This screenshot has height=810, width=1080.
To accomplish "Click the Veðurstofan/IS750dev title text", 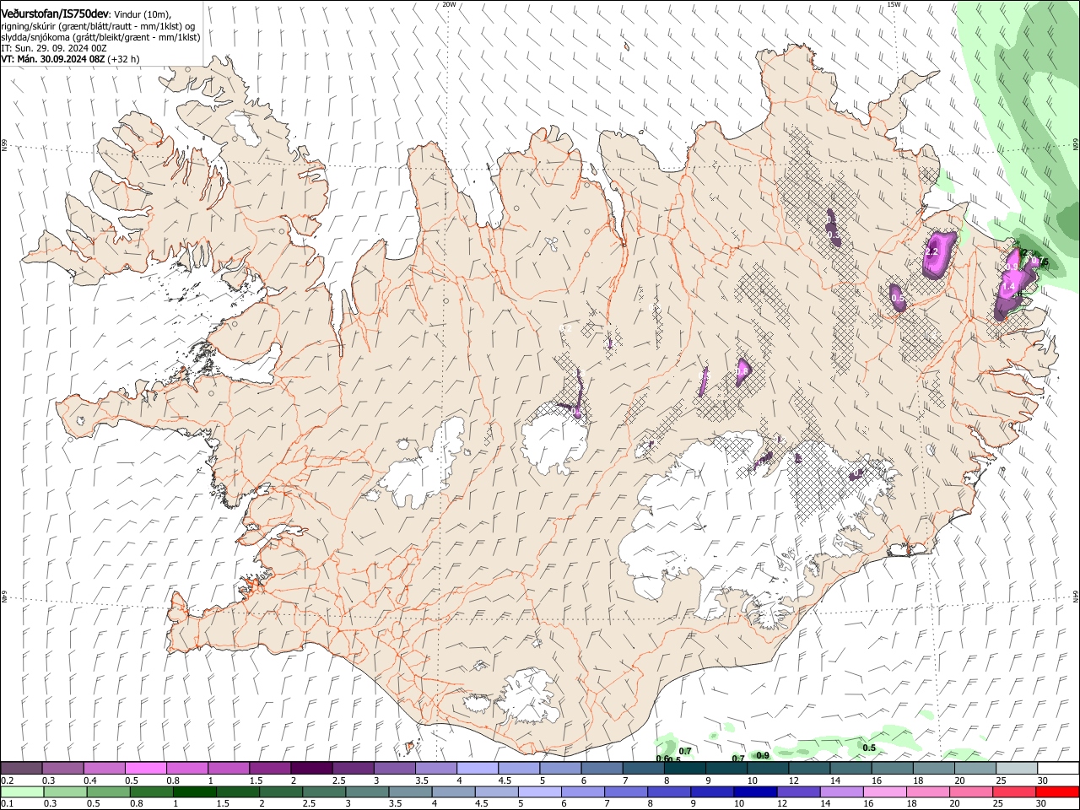I will point(55,13).
